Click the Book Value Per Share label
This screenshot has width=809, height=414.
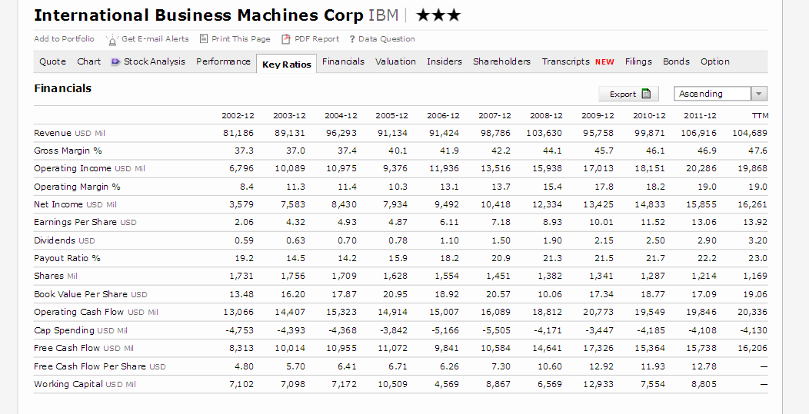91,294
